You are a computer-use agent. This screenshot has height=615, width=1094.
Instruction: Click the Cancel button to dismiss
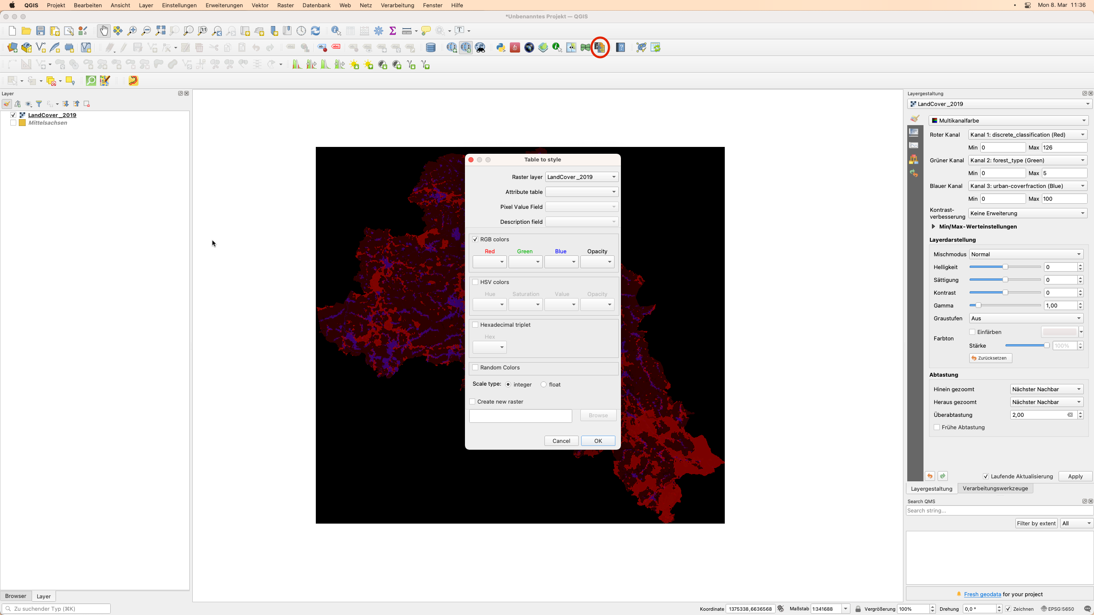pos(561,441)
